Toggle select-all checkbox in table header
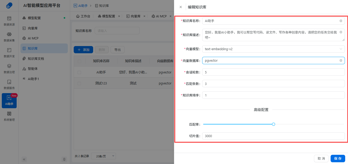The height and width of the screenshot is (164, 348). click(x=79, y=61)
